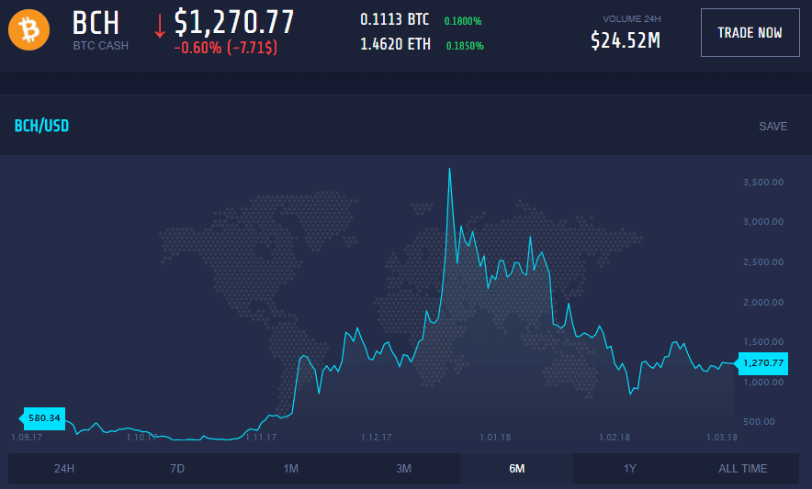Click the 1.12.17 date label
Viewport: 812px width, 489px height.
pyautogui.click(x=377, y=438)
